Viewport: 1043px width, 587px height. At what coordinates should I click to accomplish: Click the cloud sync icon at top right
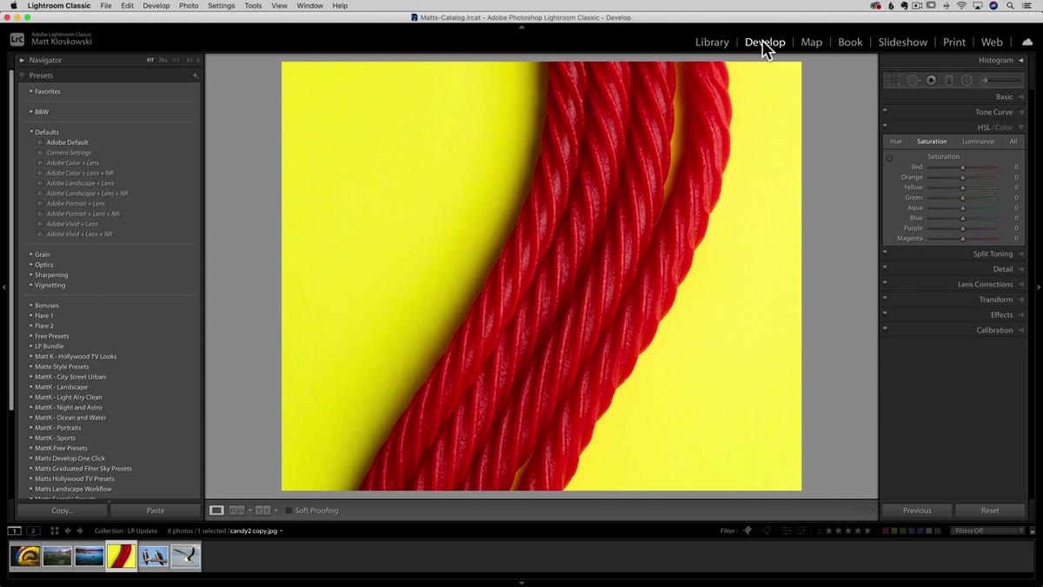click(1027, 42)
